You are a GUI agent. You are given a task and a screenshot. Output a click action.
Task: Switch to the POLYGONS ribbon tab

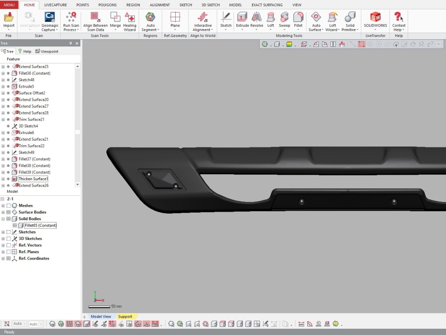click(x=107, y=5)
